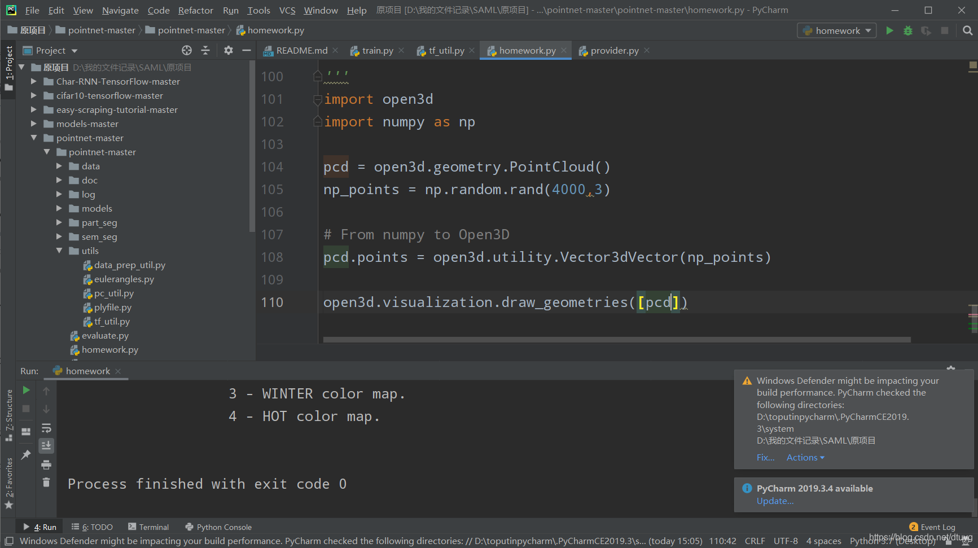Open the Navigate menu
The image size is (978, 548).
pos(120,10)
